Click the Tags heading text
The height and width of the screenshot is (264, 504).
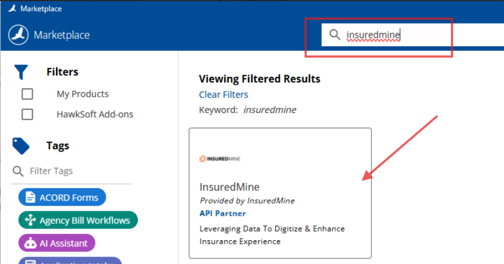coord(58,146)
